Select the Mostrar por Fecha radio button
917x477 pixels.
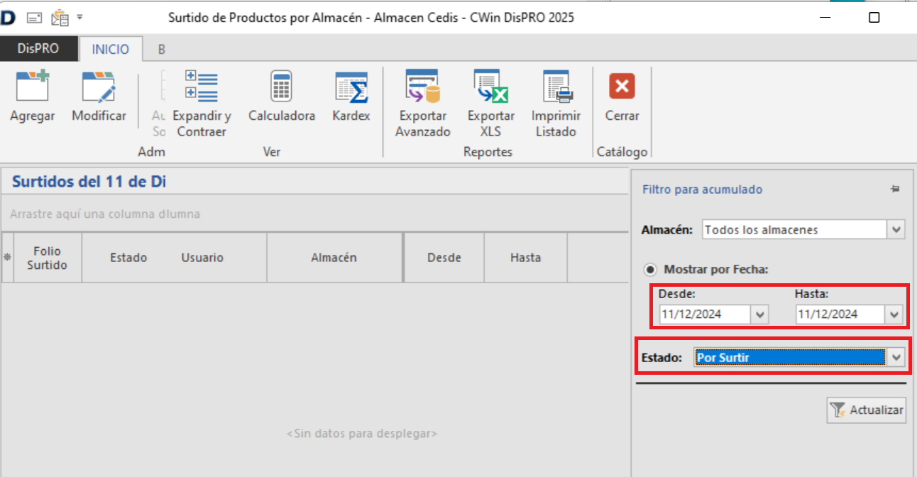(649, 270)
